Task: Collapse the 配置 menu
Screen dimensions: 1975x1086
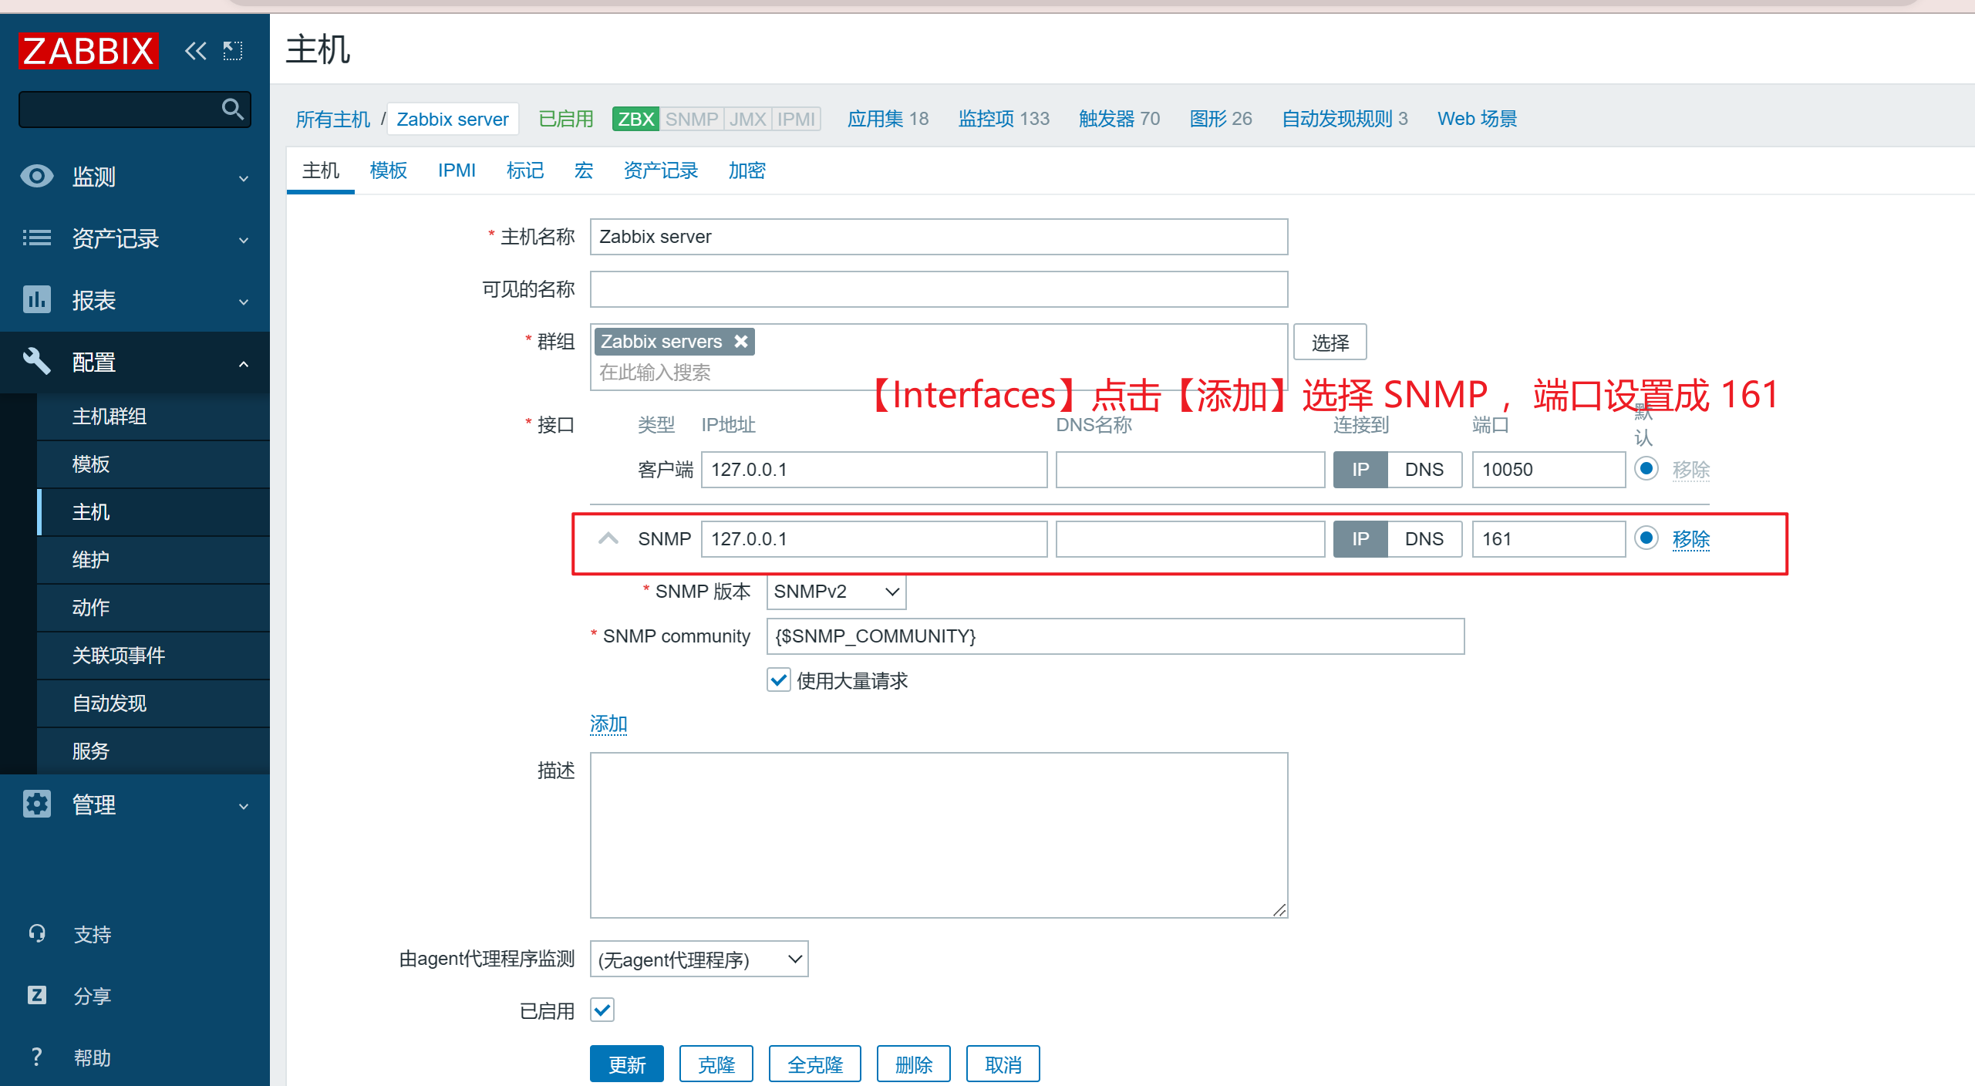Action: (x=244, y=363)
